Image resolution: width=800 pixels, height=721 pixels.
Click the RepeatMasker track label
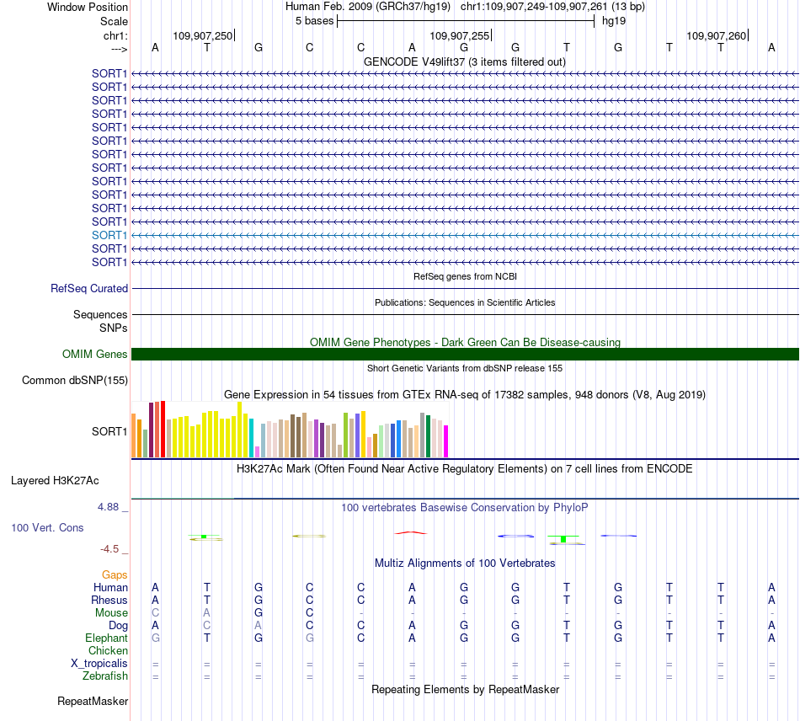(93, 701)
